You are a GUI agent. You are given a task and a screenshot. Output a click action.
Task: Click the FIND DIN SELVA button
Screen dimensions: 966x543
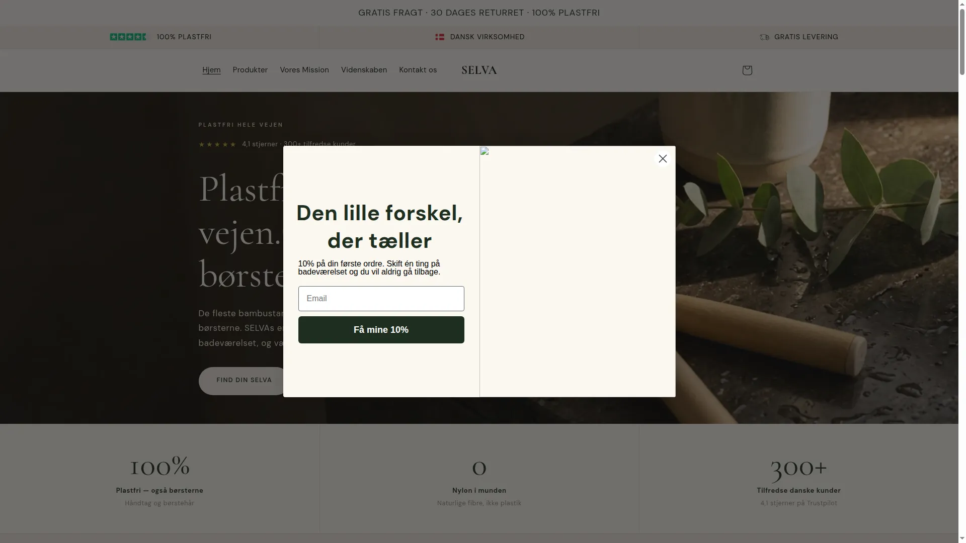(244, 381)
